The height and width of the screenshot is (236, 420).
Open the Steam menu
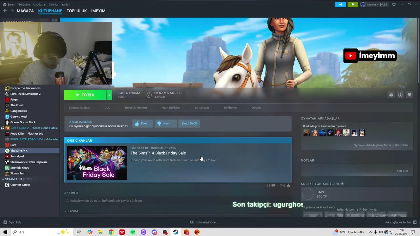click(11, 5)
